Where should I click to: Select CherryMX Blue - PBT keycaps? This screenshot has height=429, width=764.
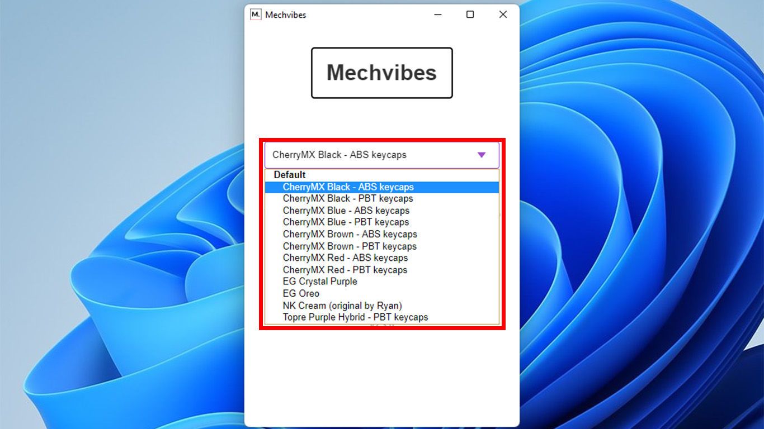[382, 222]
